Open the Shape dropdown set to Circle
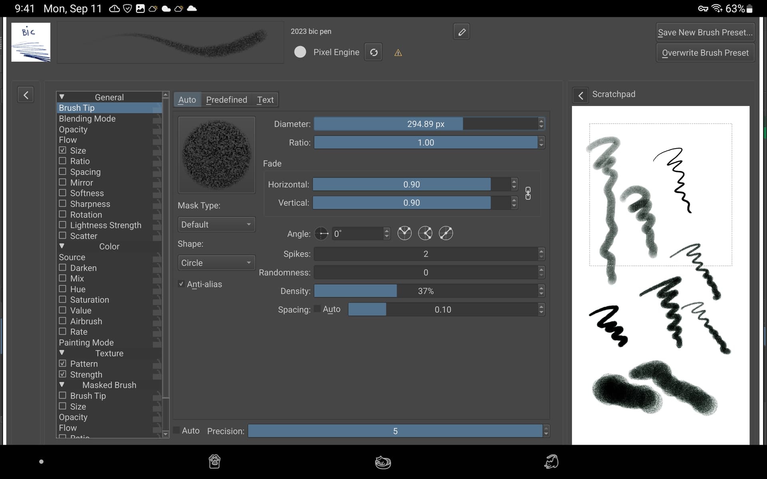This screenshot has width=767, height=479. pos(216,263)
